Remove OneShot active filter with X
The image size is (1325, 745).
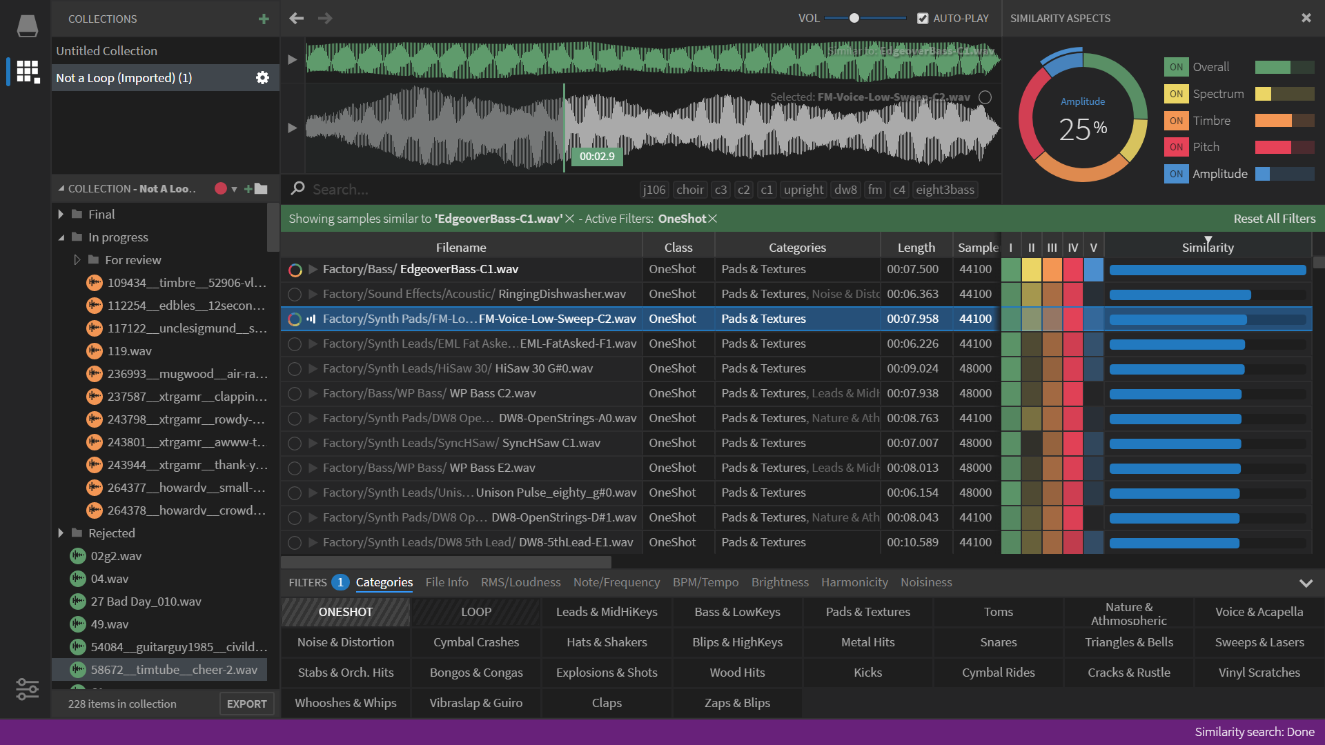coord(713,219)
